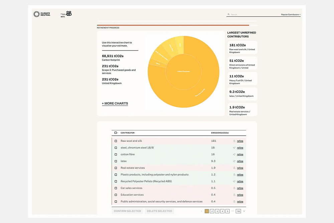
Task: Refine the Raw wool and silk entry
Action: point(240,141)
